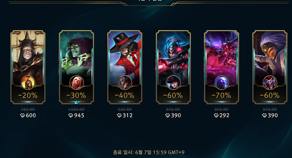Select the blue gem marker under -30%
This screenshot has height=158, width=292.
pyautogui.click(x=76, y=102)
